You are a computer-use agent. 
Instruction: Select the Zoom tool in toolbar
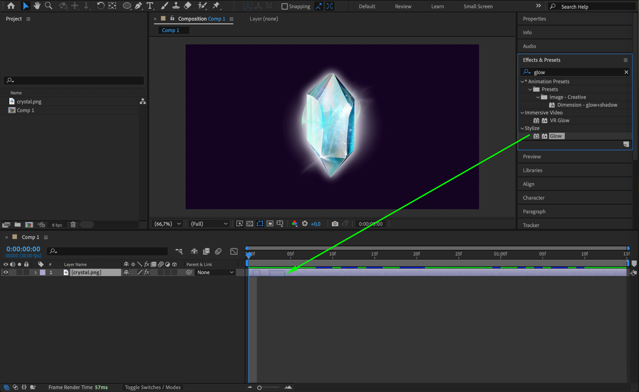tap(48, 6)
